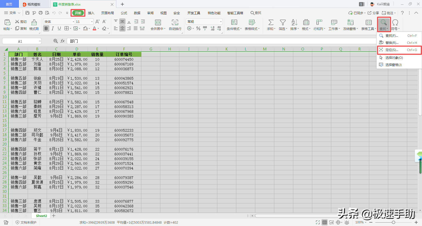This screenshot has height=226, width=422.
Task: Click the Print icon in quick access bar
Action: tap(41, 13)
